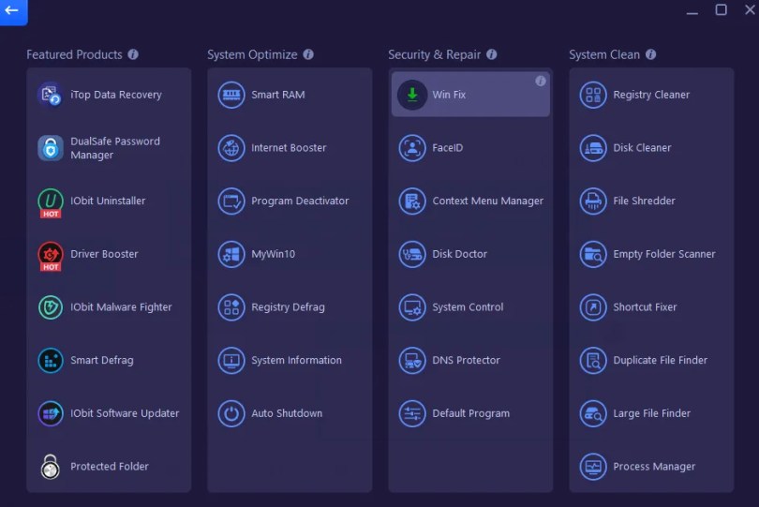Click the 'Shortcut Fixer' label

tap(645, 307)
